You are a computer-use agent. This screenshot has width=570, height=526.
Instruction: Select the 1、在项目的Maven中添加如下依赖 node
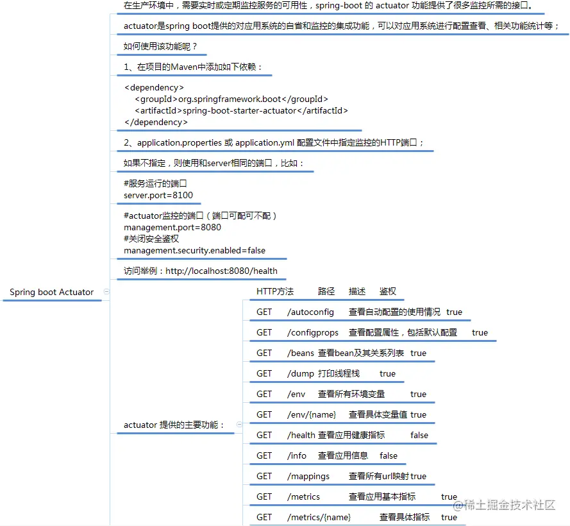(x=192, y=67)
